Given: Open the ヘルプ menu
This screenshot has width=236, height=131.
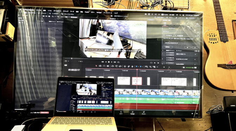Looking at the screenshot, I should pyautogui.click(x=116, y=13).
